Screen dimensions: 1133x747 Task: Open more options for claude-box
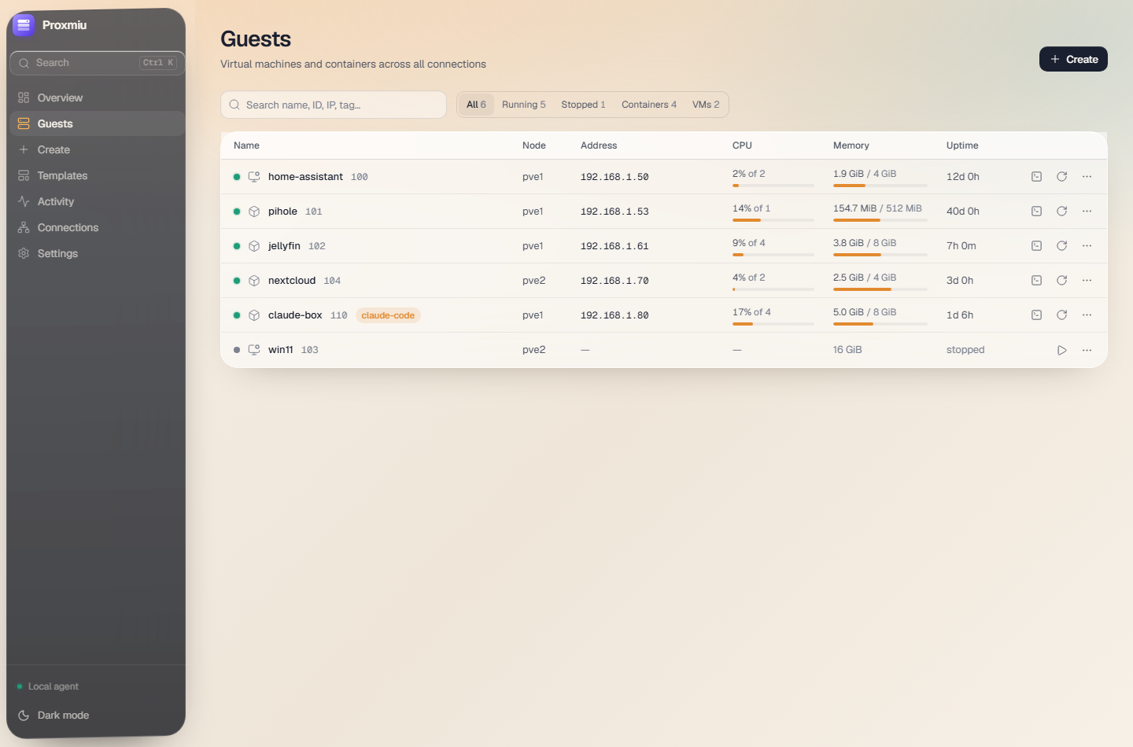(1087, 315)
